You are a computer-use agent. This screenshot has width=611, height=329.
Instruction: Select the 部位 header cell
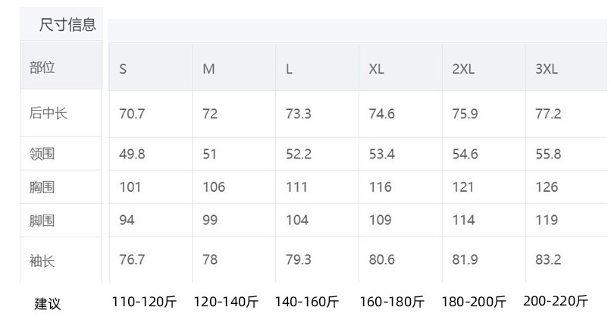pyautogui.click(x=42, y=67)
